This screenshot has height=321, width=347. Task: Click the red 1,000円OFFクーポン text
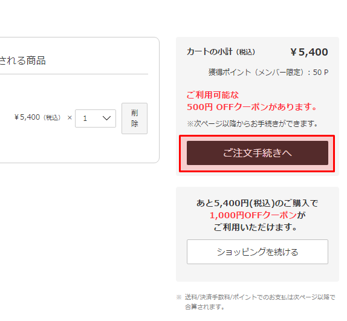point(253,215)
